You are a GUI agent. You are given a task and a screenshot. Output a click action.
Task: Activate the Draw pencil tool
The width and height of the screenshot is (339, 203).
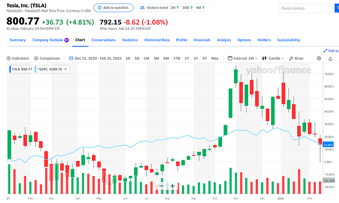(x=296, y=58)
